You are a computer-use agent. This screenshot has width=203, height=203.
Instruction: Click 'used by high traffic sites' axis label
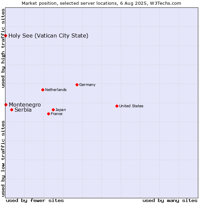[x=3, y=48]
